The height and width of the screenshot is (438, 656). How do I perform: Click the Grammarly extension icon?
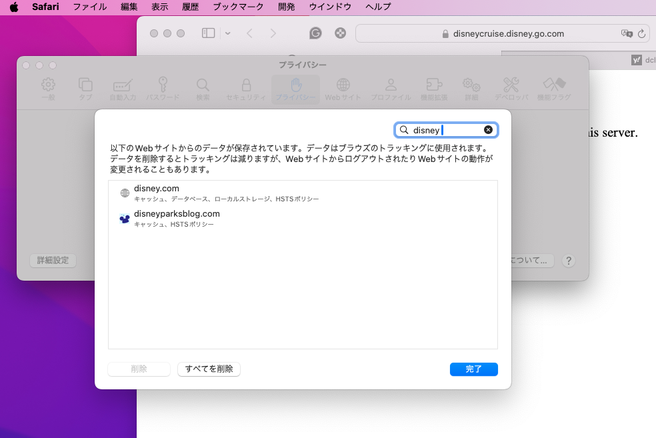pos(315,33)
